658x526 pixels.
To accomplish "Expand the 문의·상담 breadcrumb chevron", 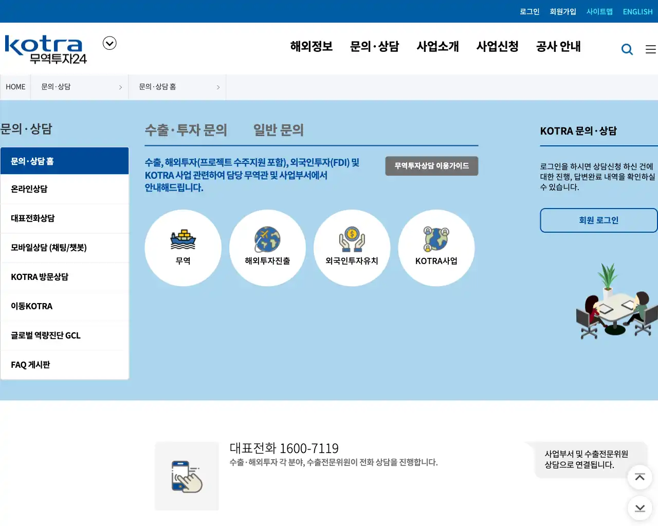I will pyautogui.click(x=120, y=87).
